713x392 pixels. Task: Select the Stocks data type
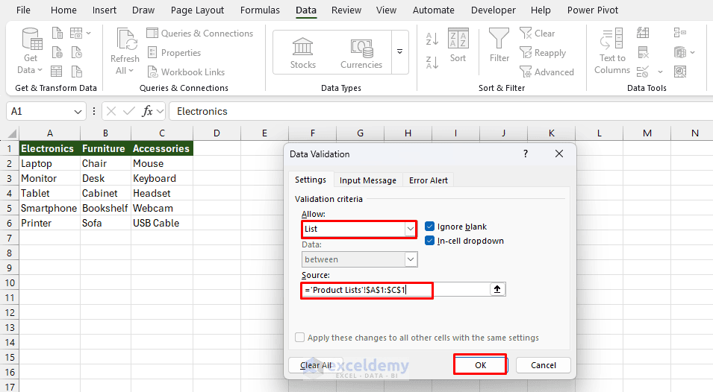click(303, 53)
